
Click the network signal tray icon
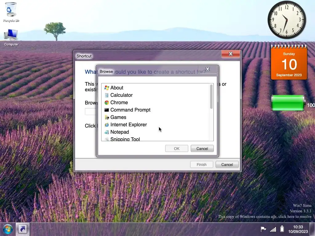tap(273, 229)
